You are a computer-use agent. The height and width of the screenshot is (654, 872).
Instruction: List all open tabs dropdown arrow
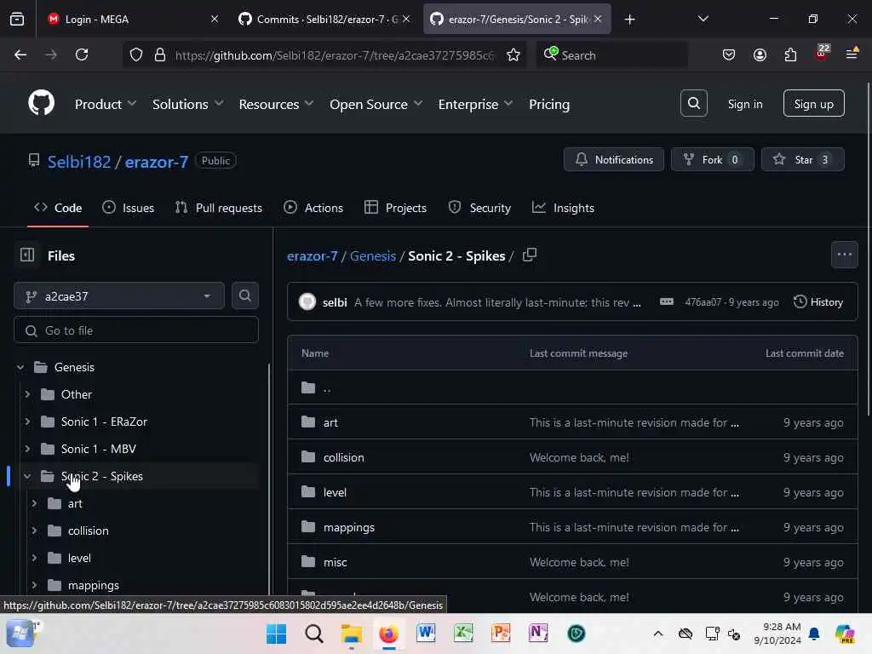pos(703,19)
